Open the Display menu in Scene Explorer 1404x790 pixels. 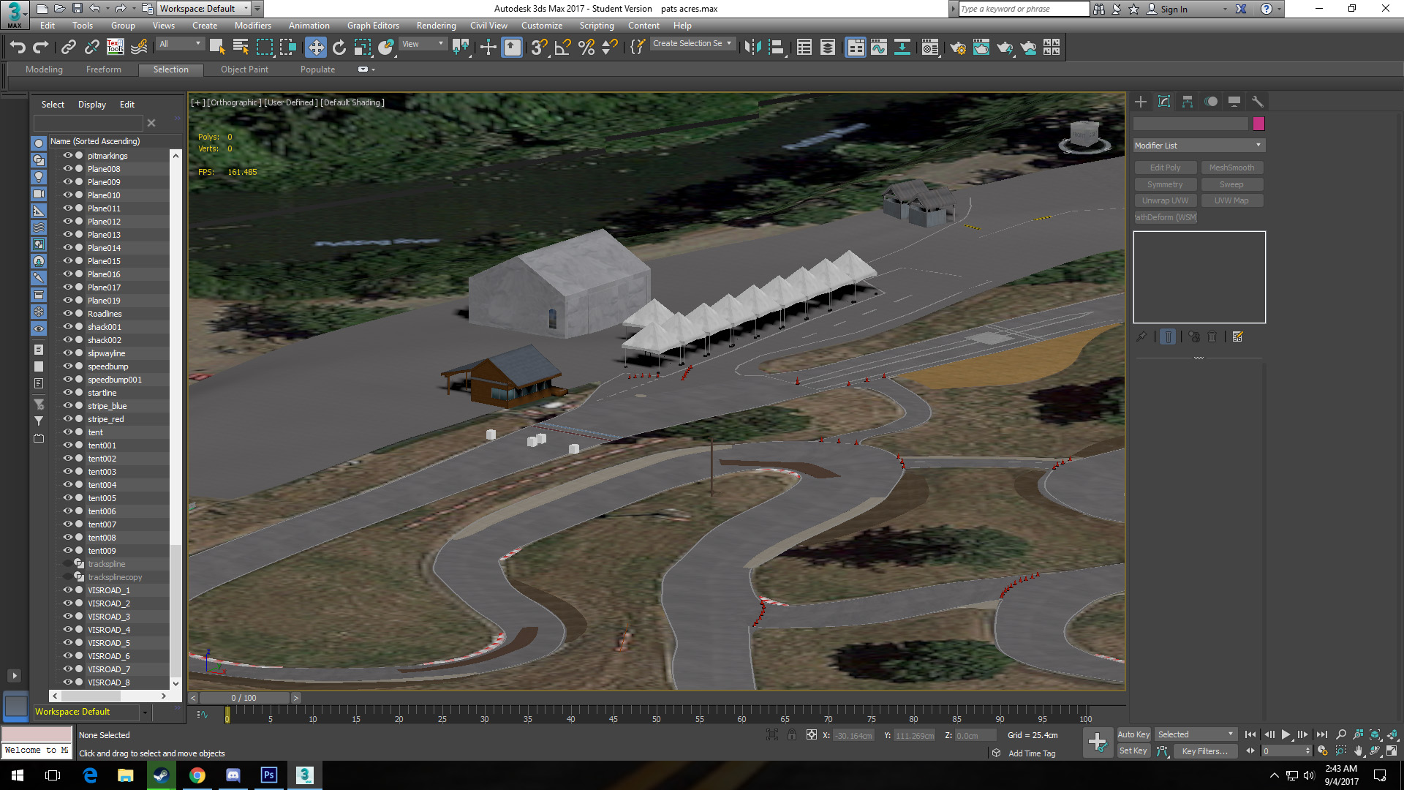[92, 105]
